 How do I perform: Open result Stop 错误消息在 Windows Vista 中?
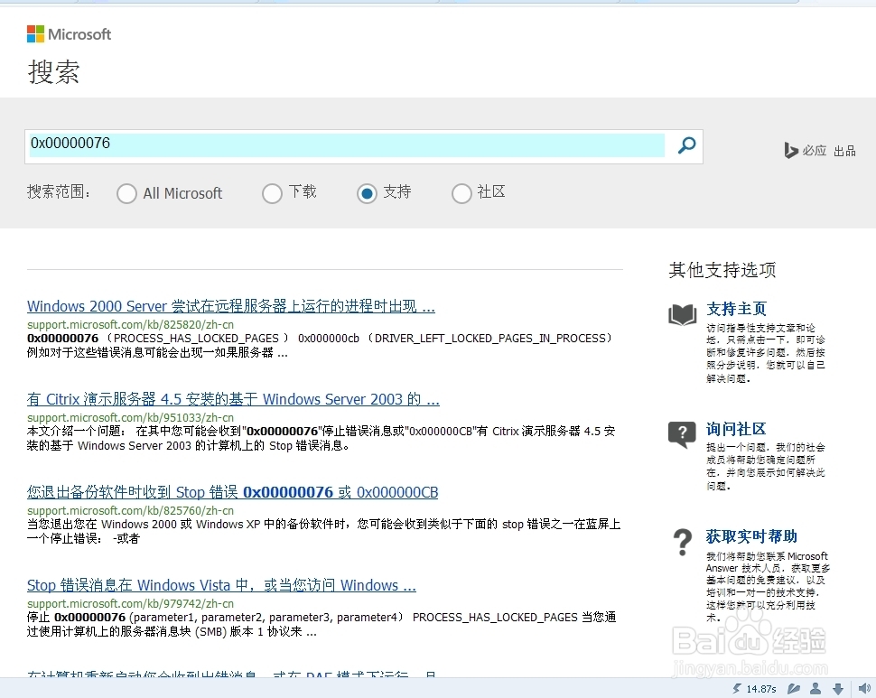coord(221,585)
